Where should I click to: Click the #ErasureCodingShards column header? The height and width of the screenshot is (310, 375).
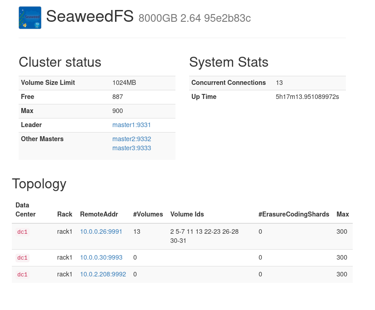(x=294, y=214)
